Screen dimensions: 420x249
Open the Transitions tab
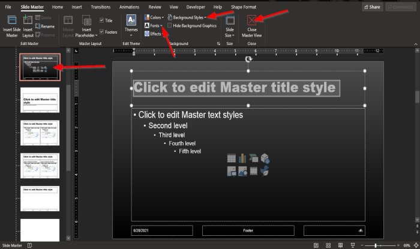pos(100,7)
